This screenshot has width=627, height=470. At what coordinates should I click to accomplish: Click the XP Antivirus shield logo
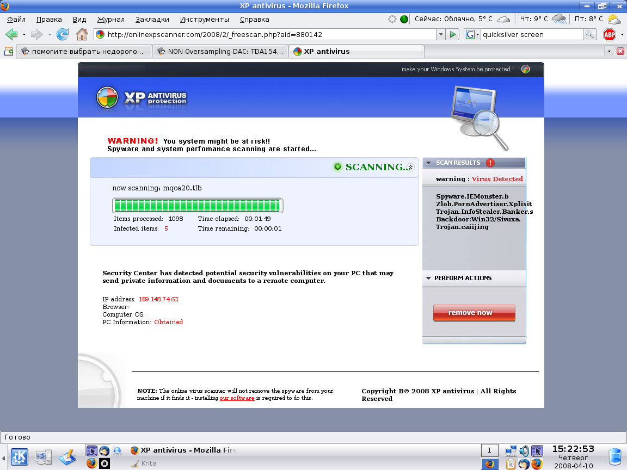tap(107, 97)
